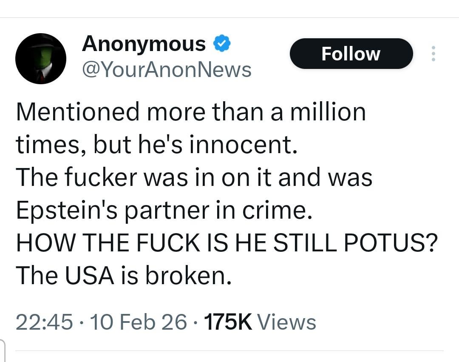Viewport: 459px width, 362px height.
Task: Open the three-dot more options menu
Action: (x=433, y=54)
